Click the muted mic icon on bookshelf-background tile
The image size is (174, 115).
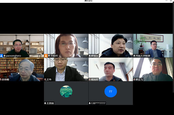(x=1, y=79)
